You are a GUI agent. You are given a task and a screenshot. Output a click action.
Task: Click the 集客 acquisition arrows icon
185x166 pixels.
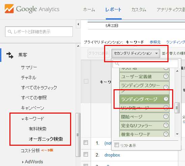pos(10,55)
